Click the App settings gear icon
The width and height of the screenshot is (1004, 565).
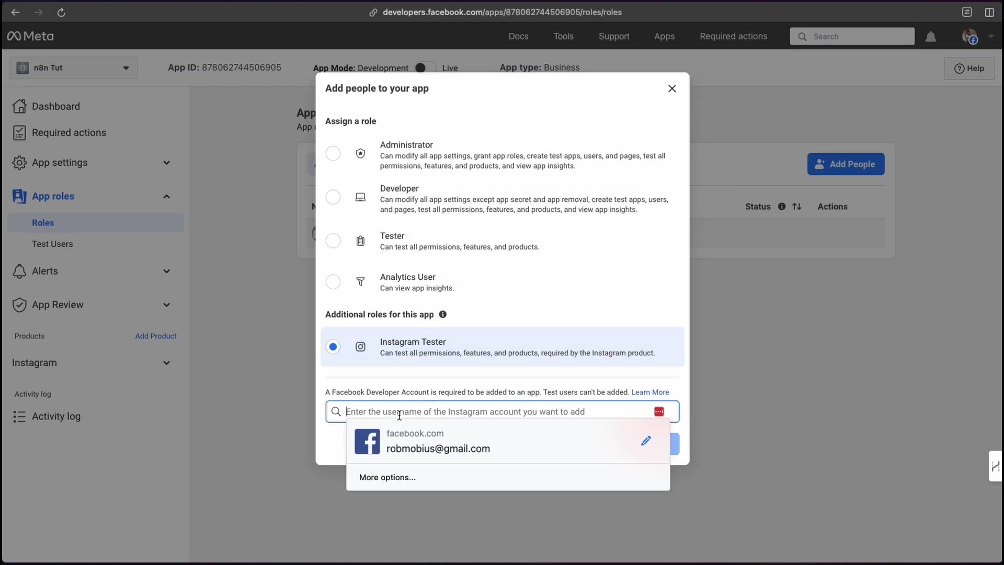[x=19, y=163]
